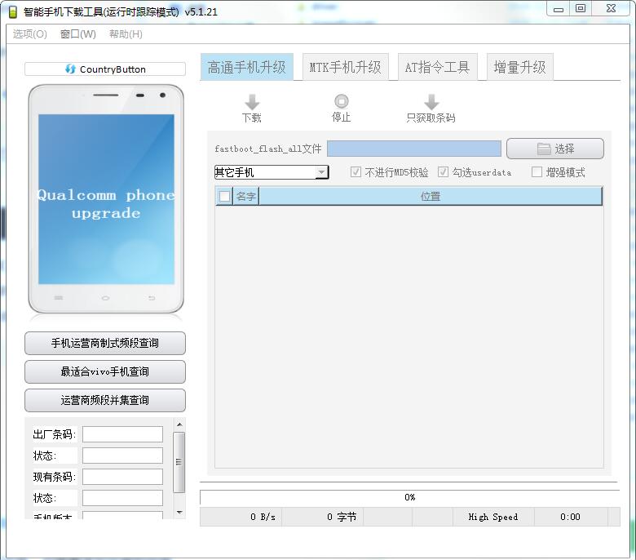
Task: Close the download tool window
Action: click(x=612, y=9)
